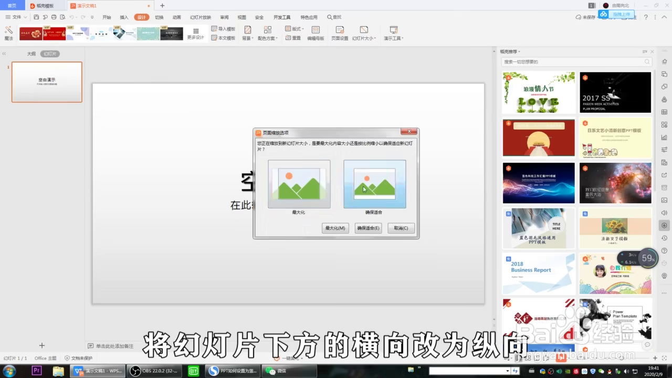Open the 插入 ribbon tab
The width and height of the screenshot is (672, 378).
point(124,17)
